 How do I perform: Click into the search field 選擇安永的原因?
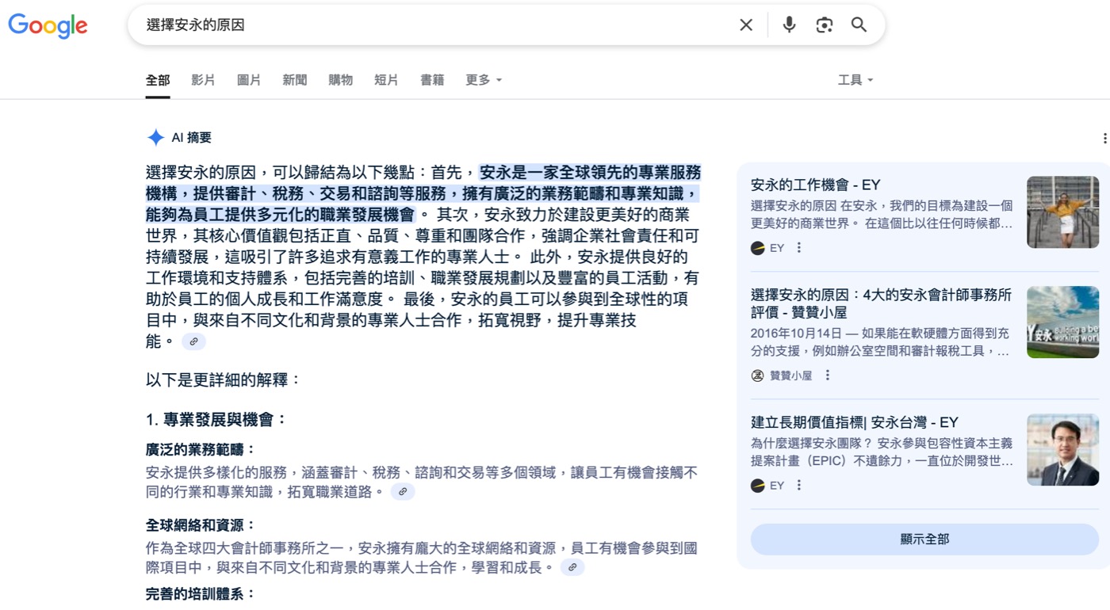[x=436, y=25]
